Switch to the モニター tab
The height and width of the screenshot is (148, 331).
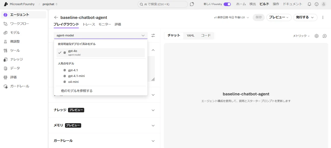click(x=105, y=24)
